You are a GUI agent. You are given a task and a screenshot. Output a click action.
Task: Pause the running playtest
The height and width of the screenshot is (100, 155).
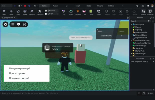(19, 6)
